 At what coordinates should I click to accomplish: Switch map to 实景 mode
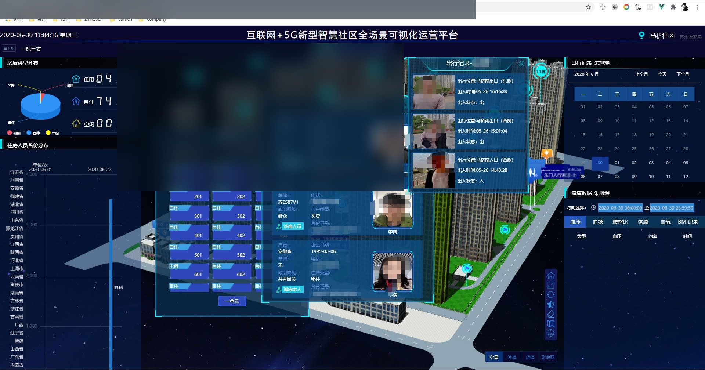[494, 357]
